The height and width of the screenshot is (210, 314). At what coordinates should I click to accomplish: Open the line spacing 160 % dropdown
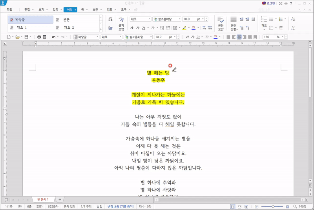(x=283, y=37)
